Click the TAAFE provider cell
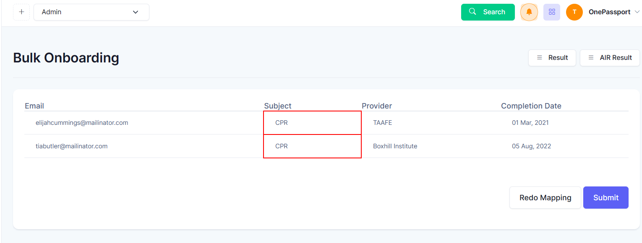Viewport: 642px width, 243px height. click(383, 123)
